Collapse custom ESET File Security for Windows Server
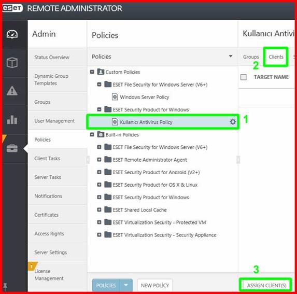 99,85
